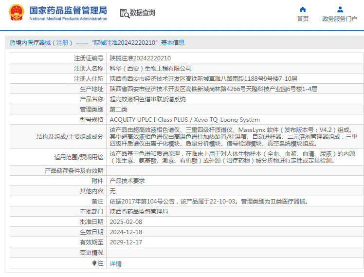Click the 注册人住所 row label
364x277 pixels.
click(x=89, y=79)
